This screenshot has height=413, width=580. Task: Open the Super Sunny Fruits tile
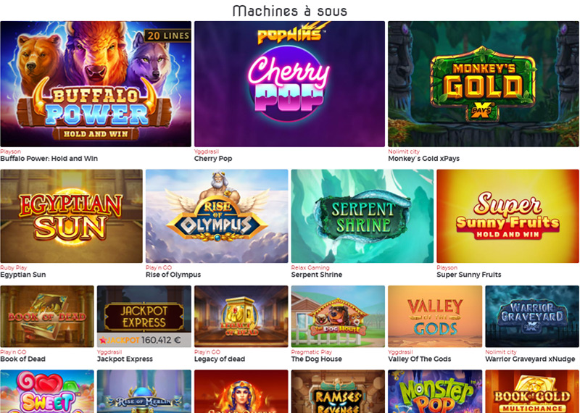click(508, 217)
